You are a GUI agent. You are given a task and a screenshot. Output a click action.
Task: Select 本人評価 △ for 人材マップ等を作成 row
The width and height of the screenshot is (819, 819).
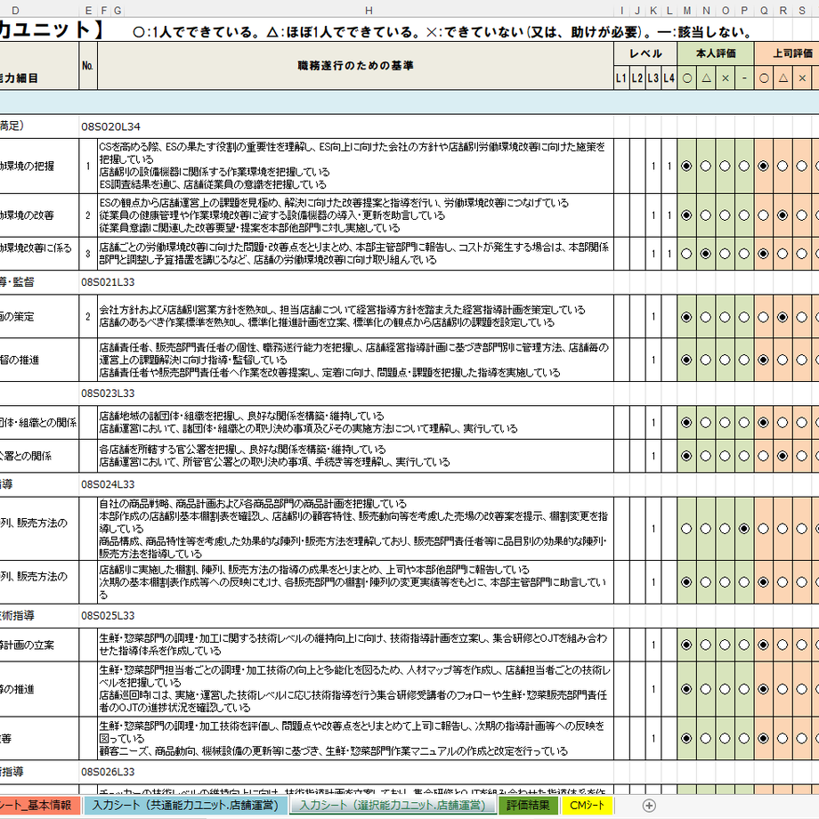(706, 689)
